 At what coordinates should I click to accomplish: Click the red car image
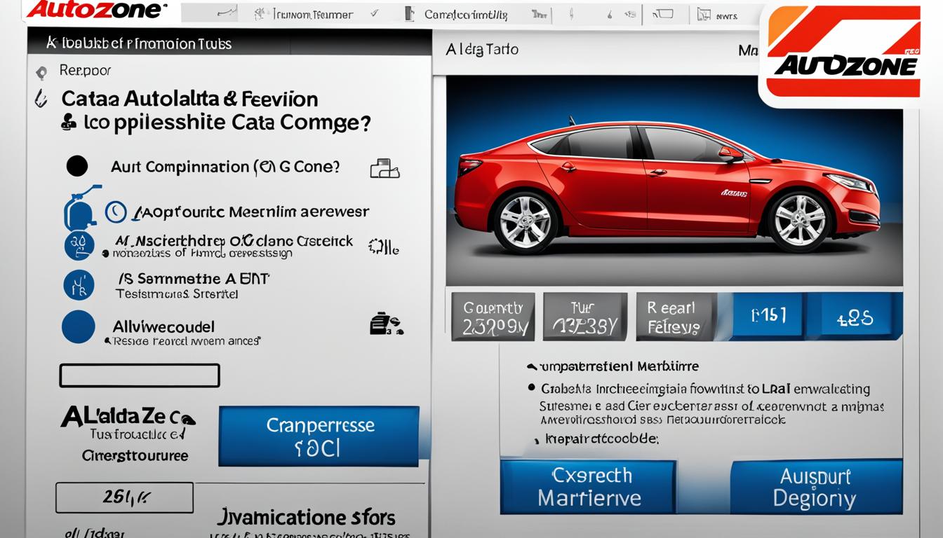tap(667, 187)
